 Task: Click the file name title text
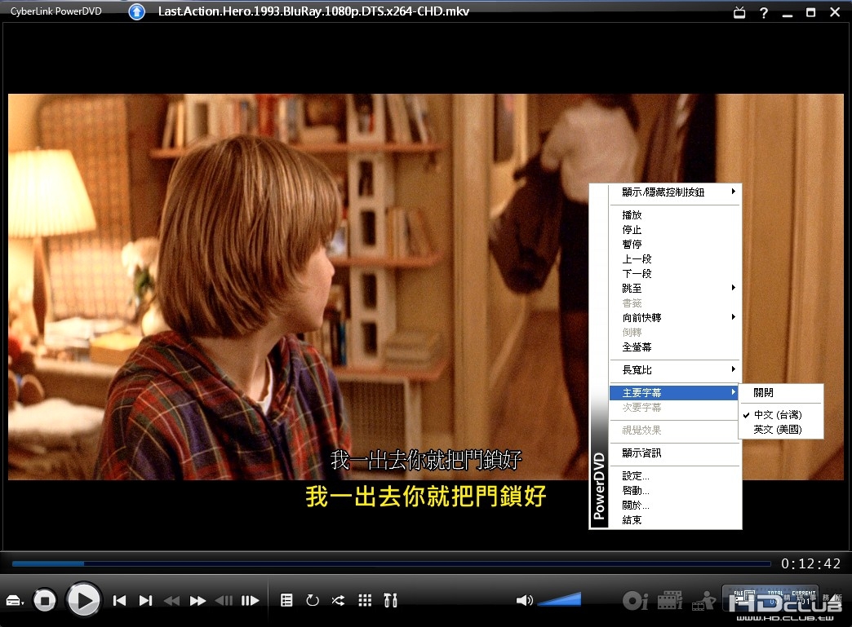313,11
